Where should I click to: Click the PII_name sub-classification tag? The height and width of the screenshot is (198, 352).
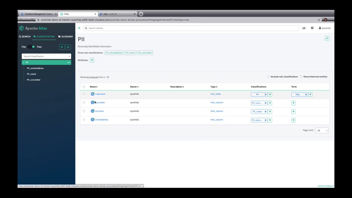tap(131, 53)
